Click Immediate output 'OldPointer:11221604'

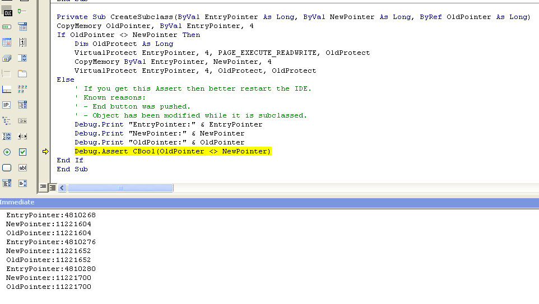49,233
